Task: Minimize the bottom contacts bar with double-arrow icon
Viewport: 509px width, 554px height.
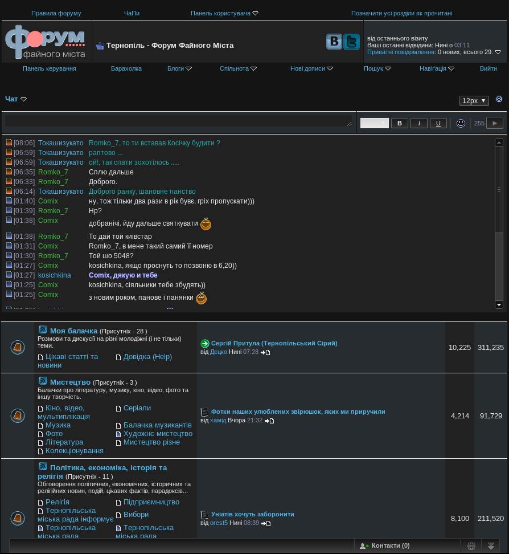Action: click(x=491, y=546)
